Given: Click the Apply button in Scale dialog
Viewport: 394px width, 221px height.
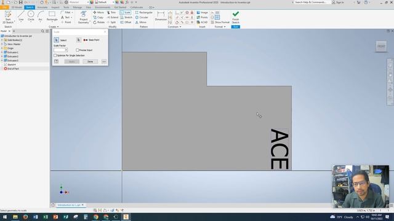Looking at the screenshot, I should [x=71, y=61].
